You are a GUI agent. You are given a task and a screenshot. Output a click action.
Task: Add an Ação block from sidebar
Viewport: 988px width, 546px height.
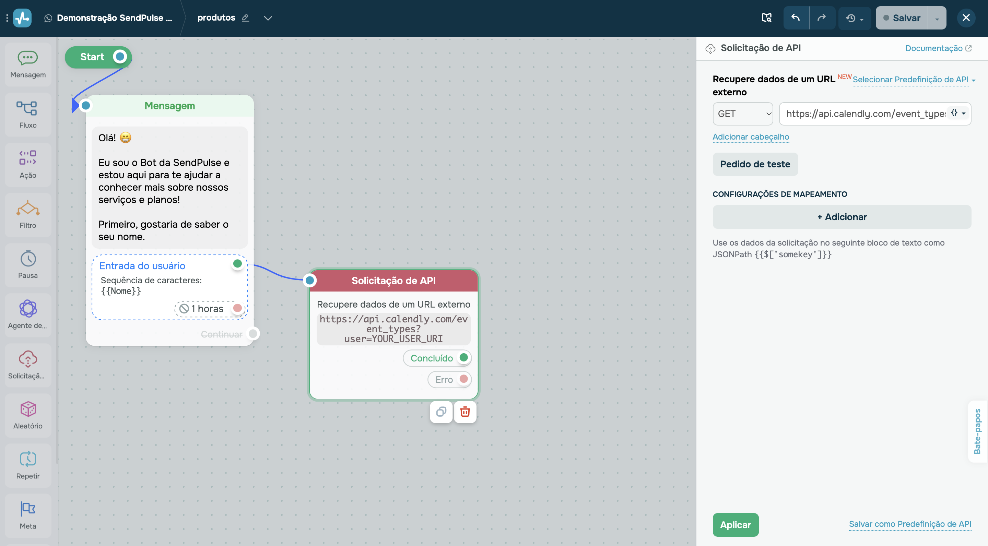pyautogui.click(x=28, y=165)
